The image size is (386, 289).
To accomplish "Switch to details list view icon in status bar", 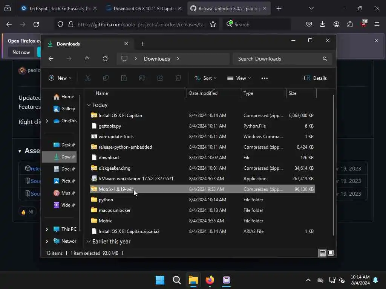I will point(323,253).
